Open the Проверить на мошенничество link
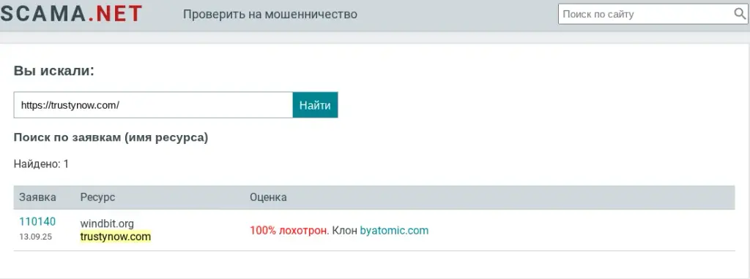Viewport: 750px width, 279px height. [x=270, y=15]
